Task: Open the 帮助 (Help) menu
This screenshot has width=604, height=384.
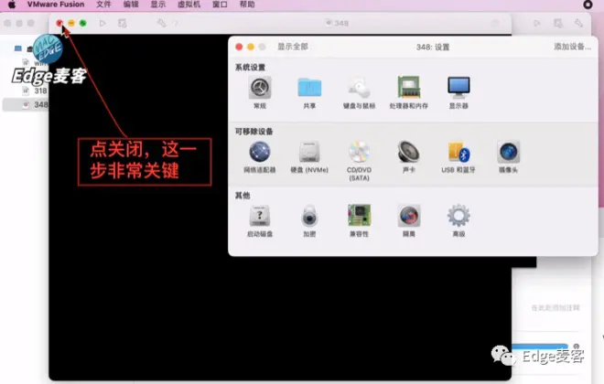Action: (x=247, y=5)
